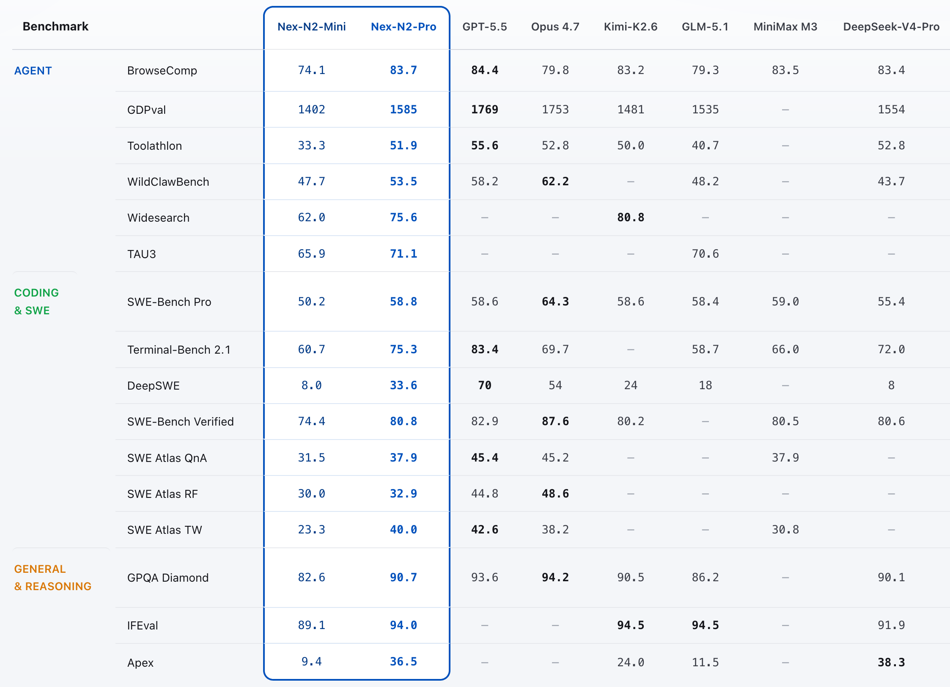Click the bold "48.6" SWE Atlas RF score
This screenshot has width=950, height=687.
[555, 494]
